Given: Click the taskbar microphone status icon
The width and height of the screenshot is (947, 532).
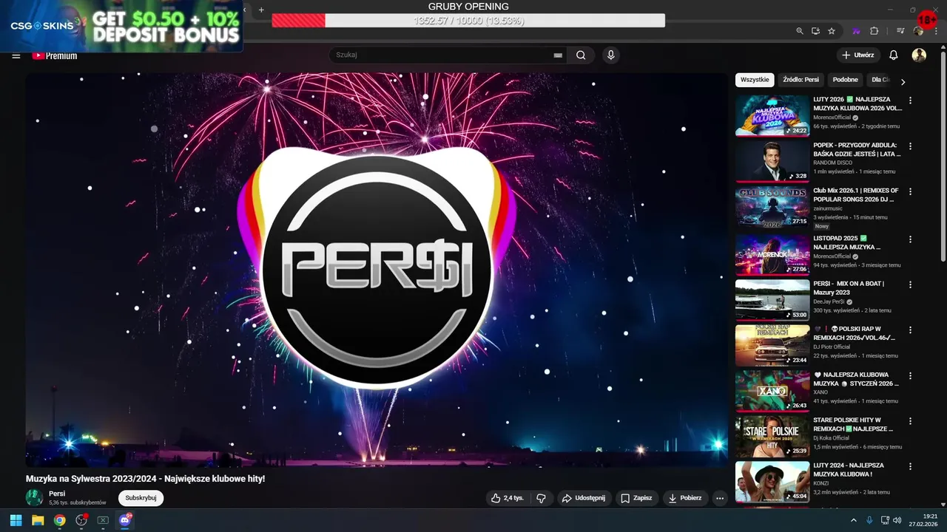Looking at the screenshot, I should tap(869, 520).
